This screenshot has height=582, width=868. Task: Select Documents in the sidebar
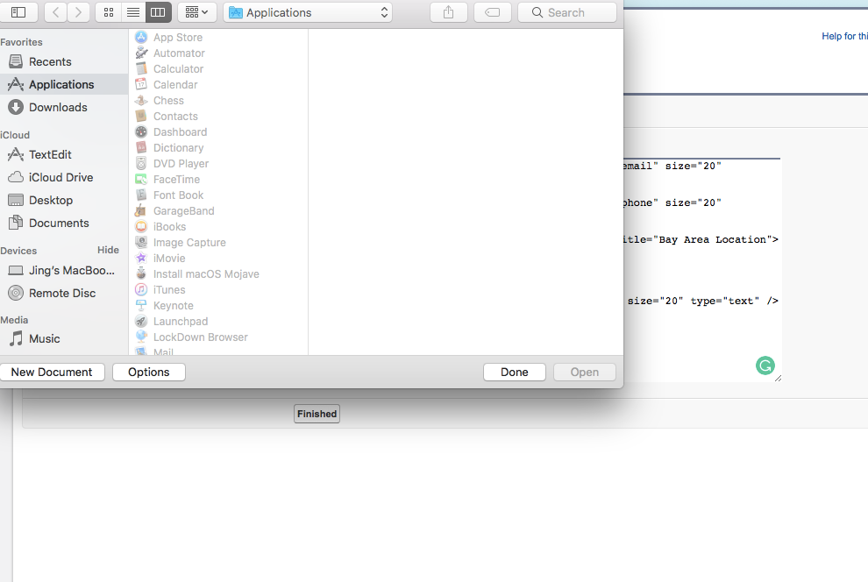point(59,223)
